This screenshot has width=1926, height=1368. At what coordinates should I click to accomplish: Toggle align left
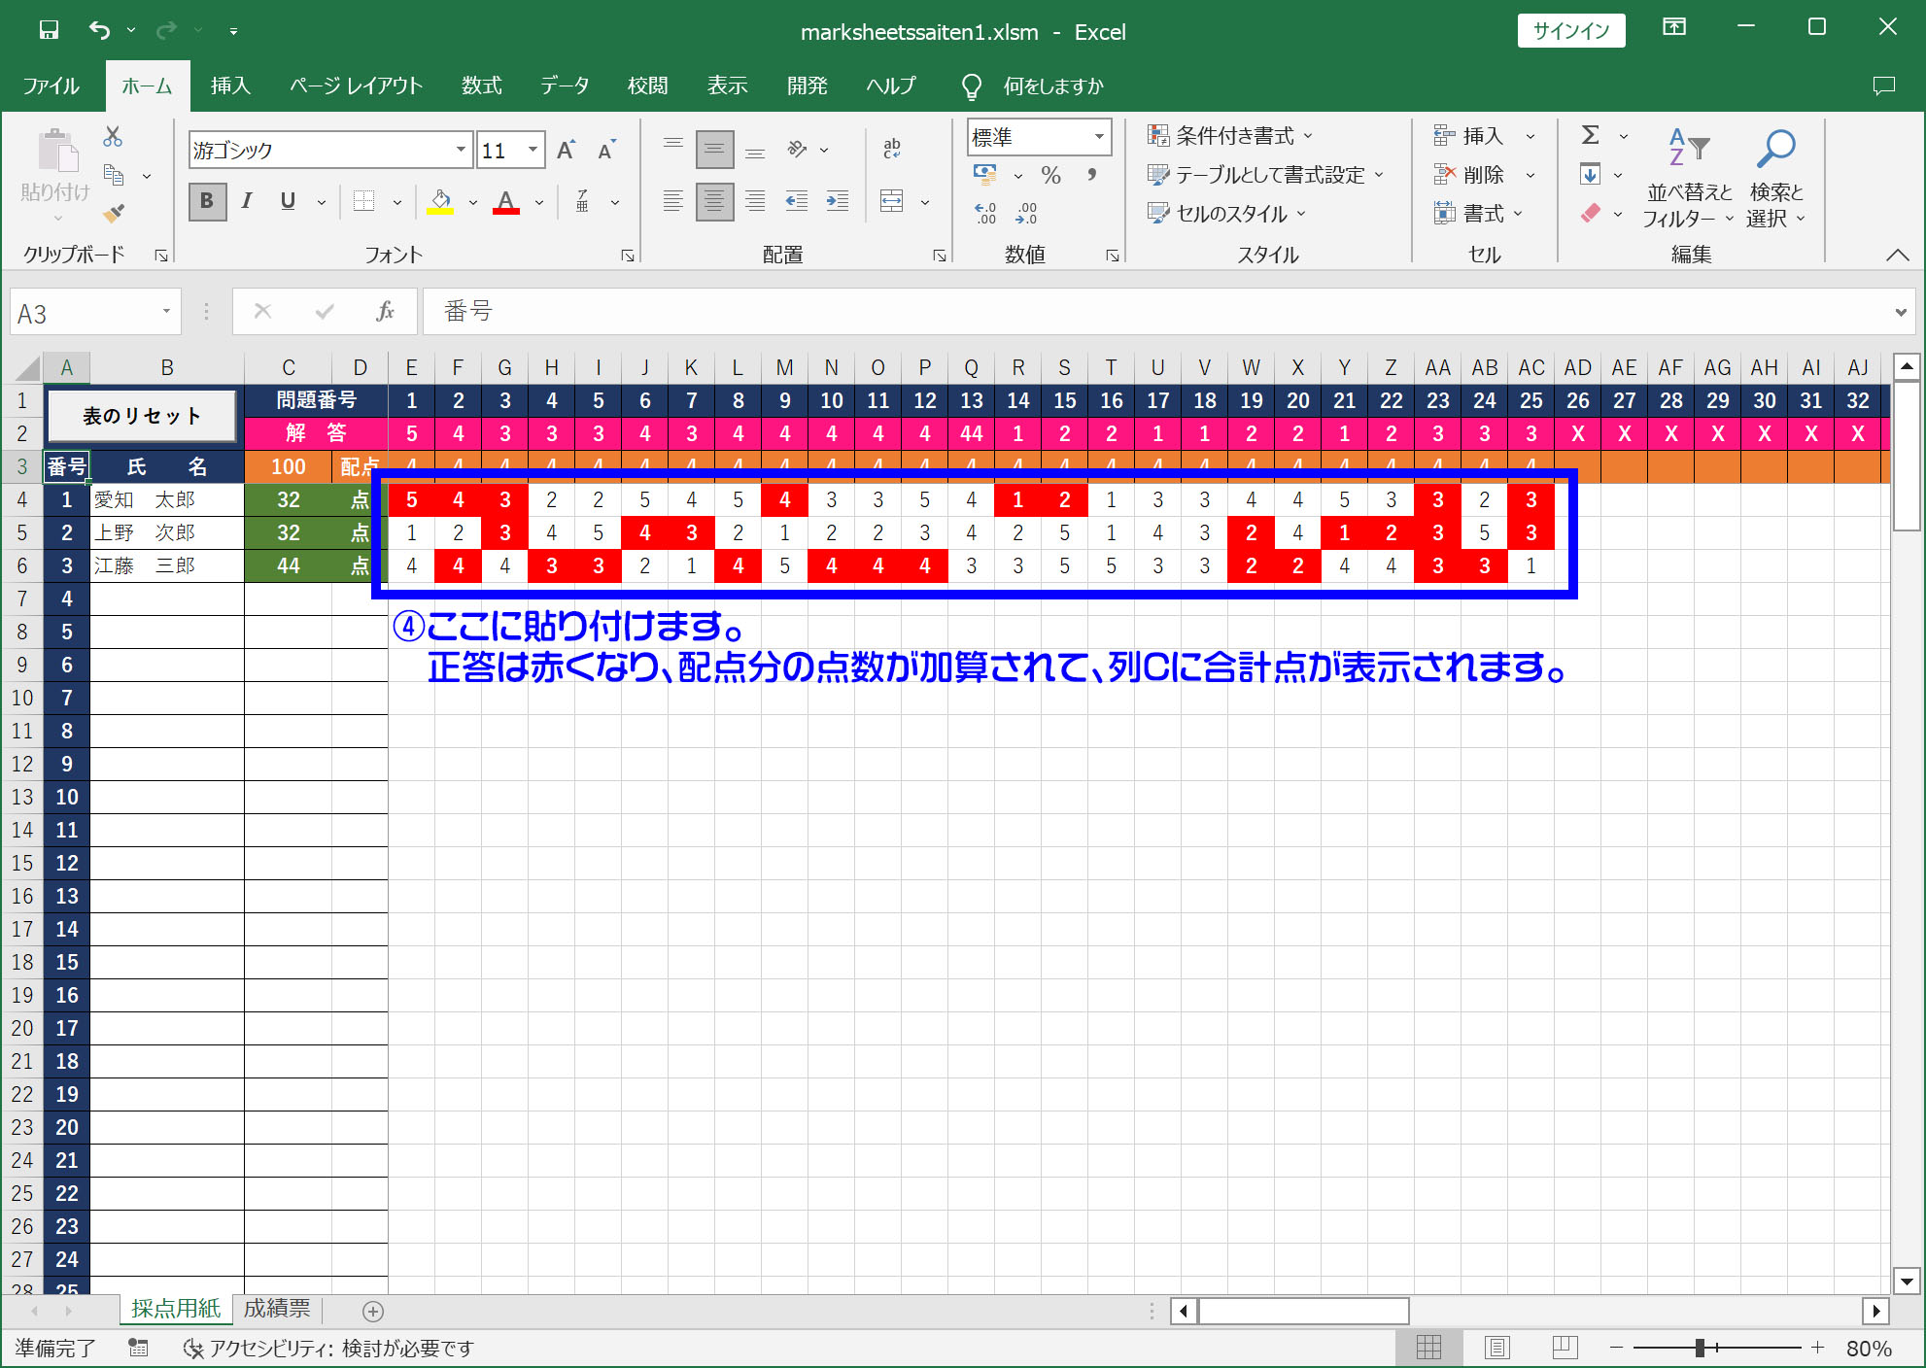click(672, 201)
